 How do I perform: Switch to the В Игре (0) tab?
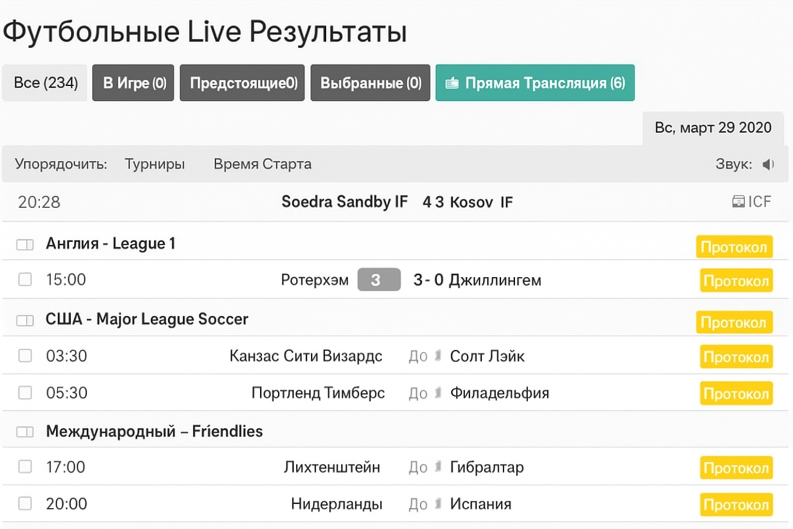(x=133, y=83)
